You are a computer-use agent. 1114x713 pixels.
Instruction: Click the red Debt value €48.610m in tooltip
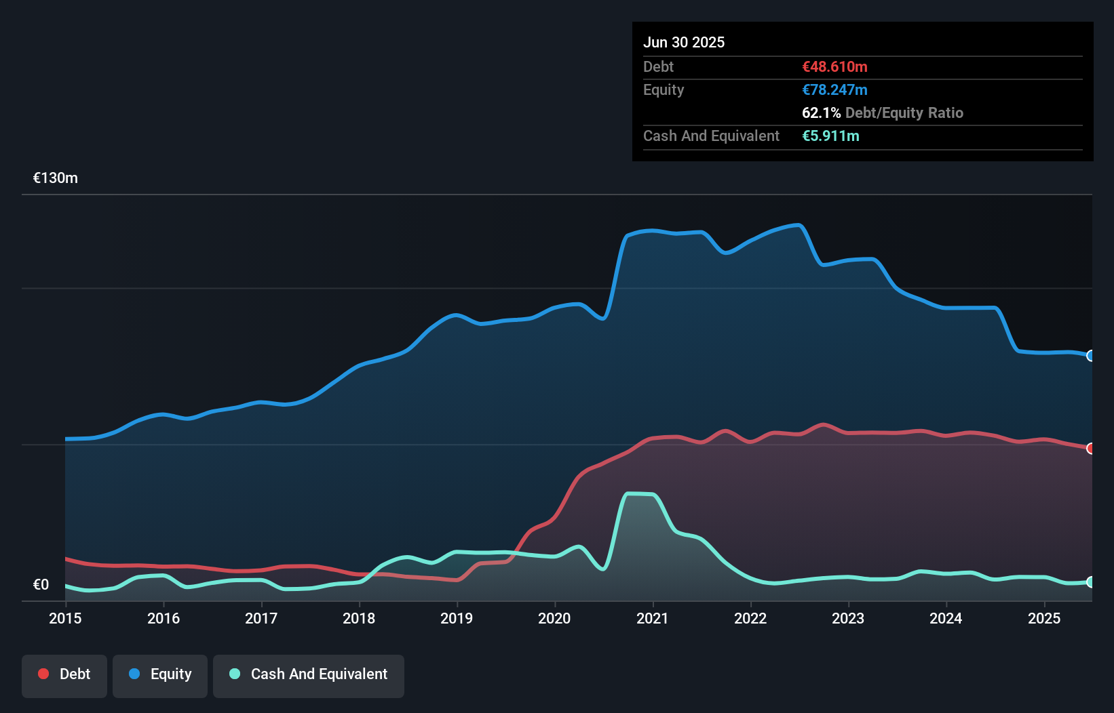834,66
